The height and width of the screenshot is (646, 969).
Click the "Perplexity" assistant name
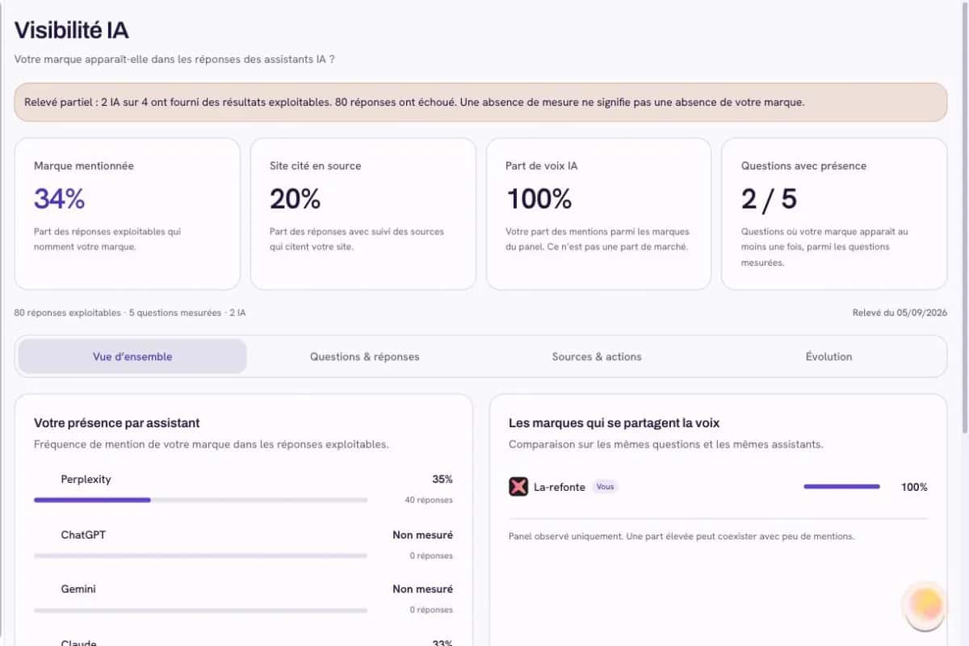86,479
